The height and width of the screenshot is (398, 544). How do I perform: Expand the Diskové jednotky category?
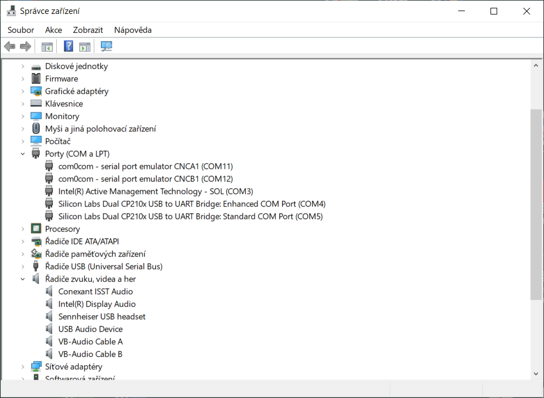pos(23,66)
